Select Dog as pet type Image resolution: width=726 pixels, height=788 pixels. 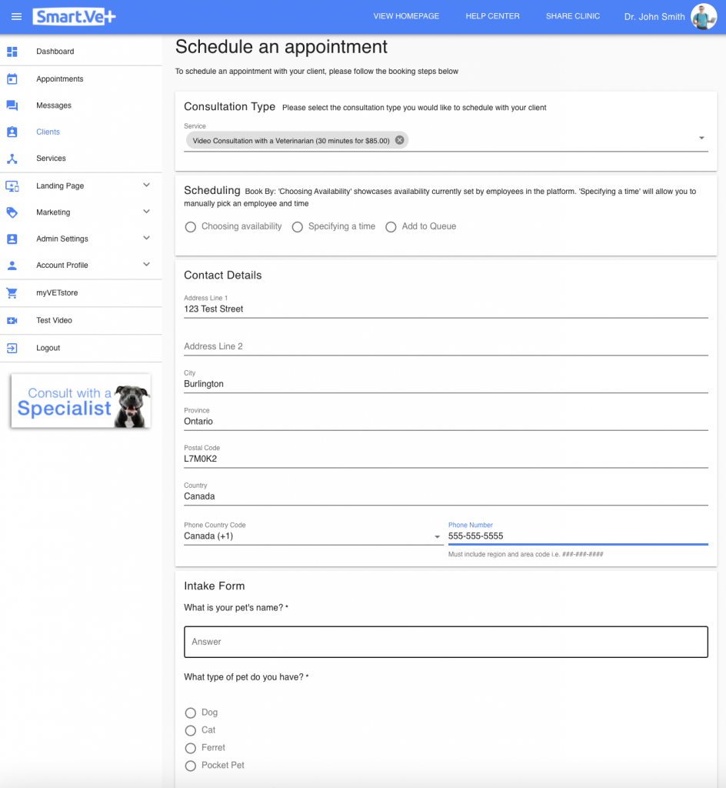[x=190, y=713]
